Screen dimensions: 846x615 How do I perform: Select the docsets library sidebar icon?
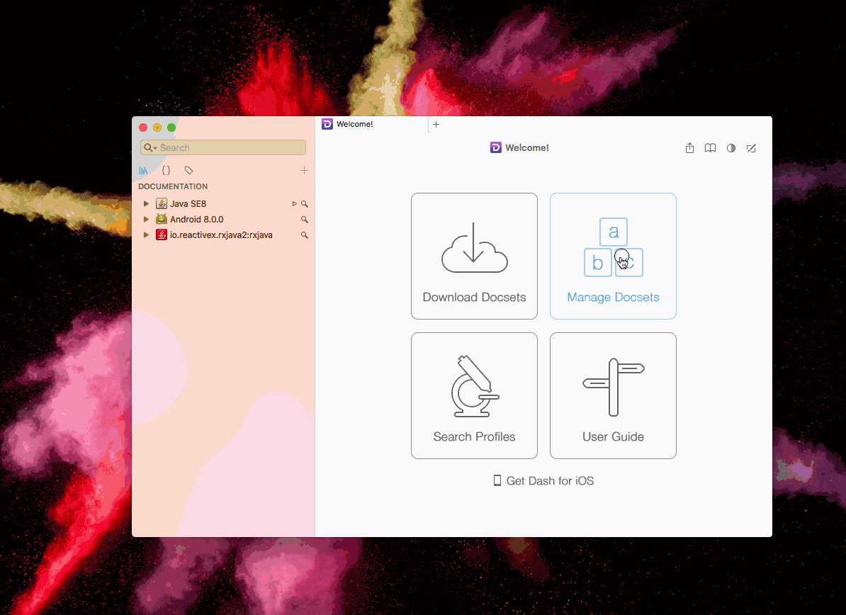143,171
